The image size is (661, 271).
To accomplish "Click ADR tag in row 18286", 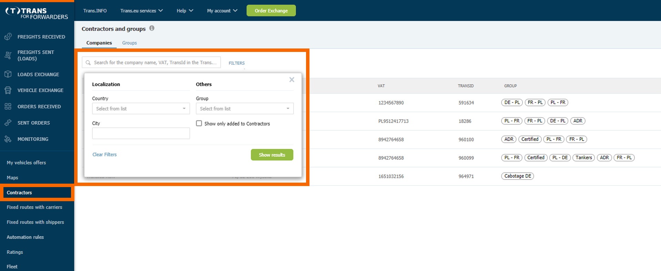I will [x=578, y=121].
